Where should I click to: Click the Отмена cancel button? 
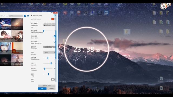pos(51,89)
